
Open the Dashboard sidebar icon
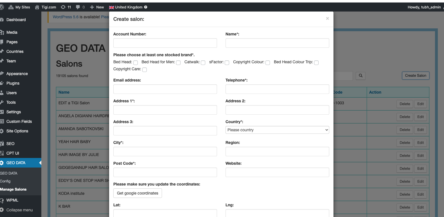2,20
